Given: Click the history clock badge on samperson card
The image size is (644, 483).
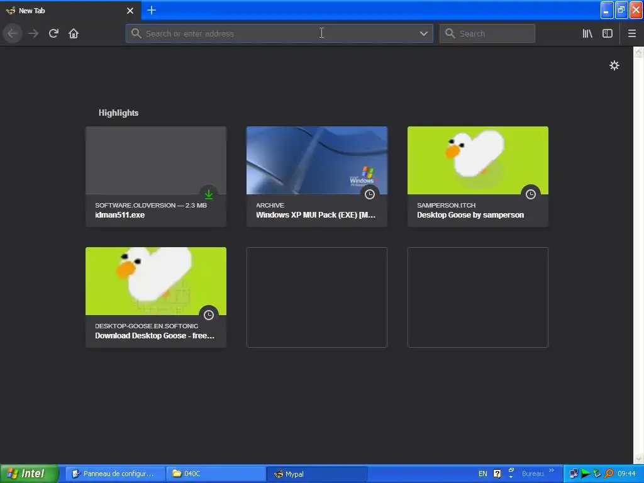Looking at the screenshot, I should (531, 194).
